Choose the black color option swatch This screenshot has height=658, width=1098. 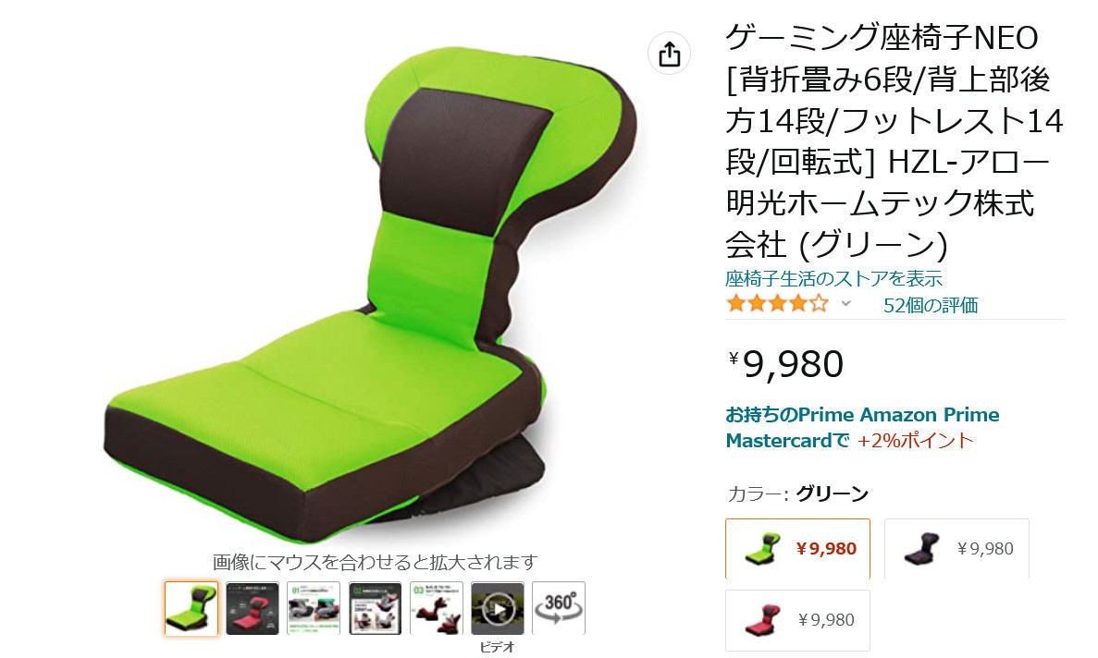click(x=956, y=549)
